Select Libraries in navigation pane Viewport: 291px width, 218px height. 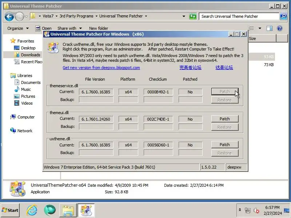pyautogui.click(x=21, y=76)
